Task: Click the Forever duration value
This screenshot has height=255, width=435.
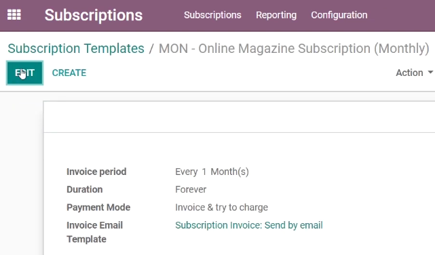Action: point(191,190)
